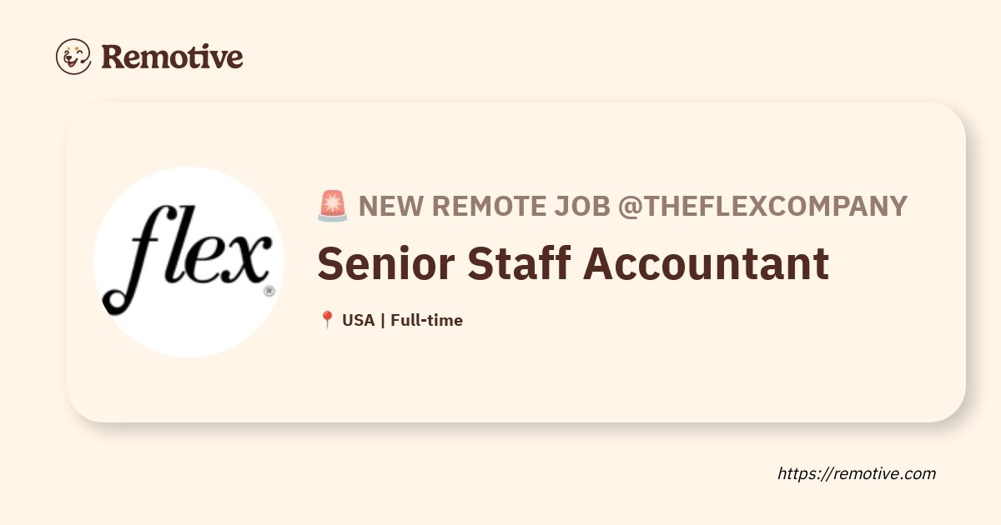This screenshot has width=1001, height=525.
Task: Open the https://remotive.com link
Action: tap(857, 473)
